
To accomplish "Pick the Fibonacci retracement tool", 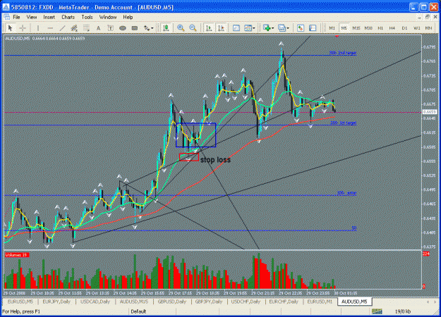I will point(86,27).
